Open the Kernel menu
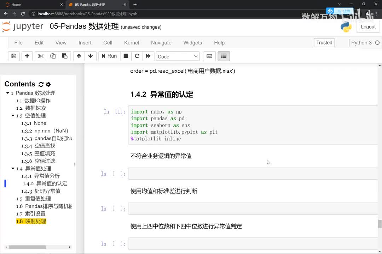 pyautogui.click(x=132, y=43)
